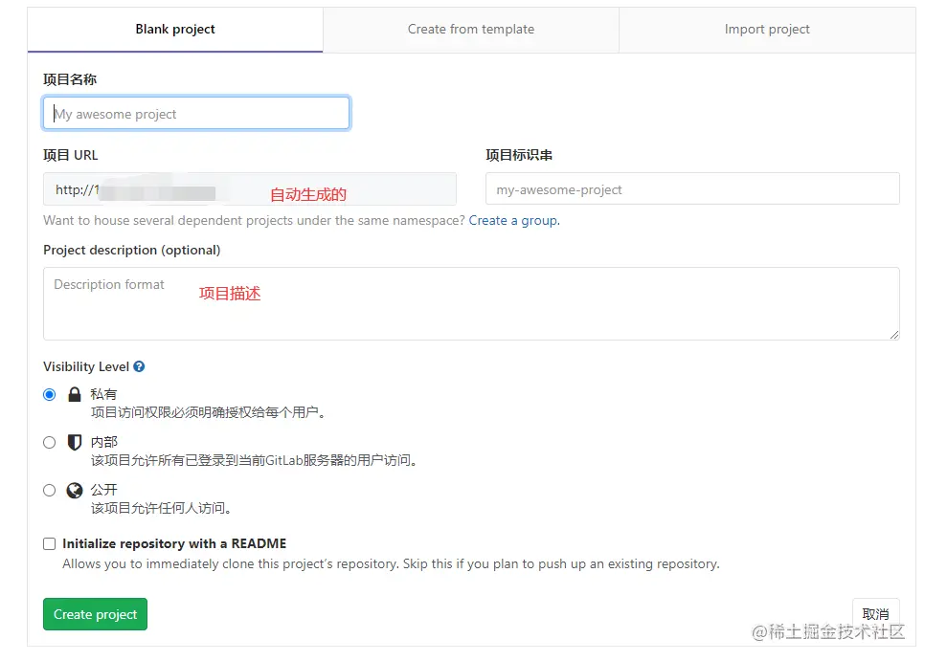Click text 该项目允许任何人访问
925x661 pixels.
click(x=161, y=508)
